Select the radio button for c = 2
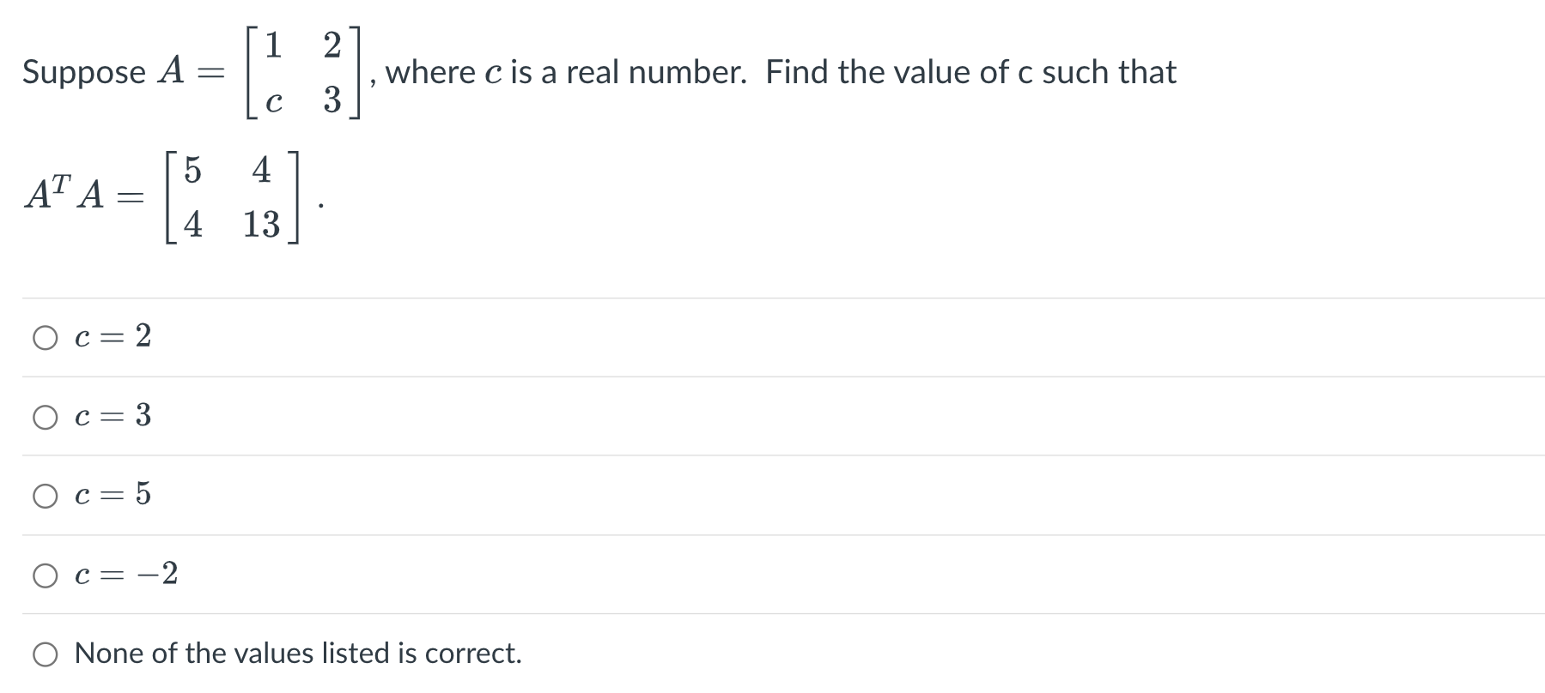 click(45, 338)
